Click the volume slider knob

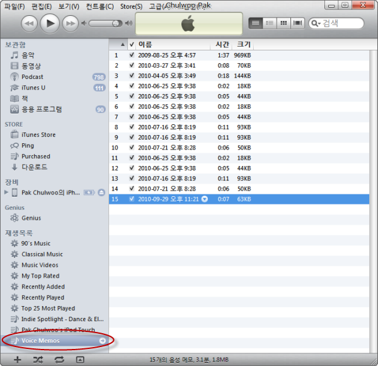pos(116,23)
